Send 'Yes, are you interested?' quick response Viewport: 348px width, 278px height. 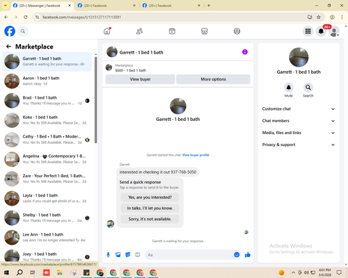150,197
